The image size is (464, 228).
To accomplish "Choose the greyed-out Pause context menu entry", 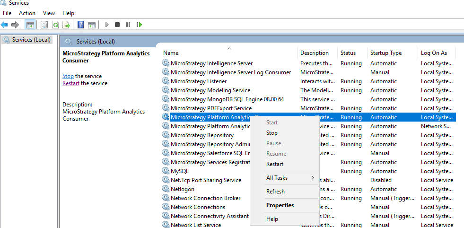I will (x=284, y=143).
